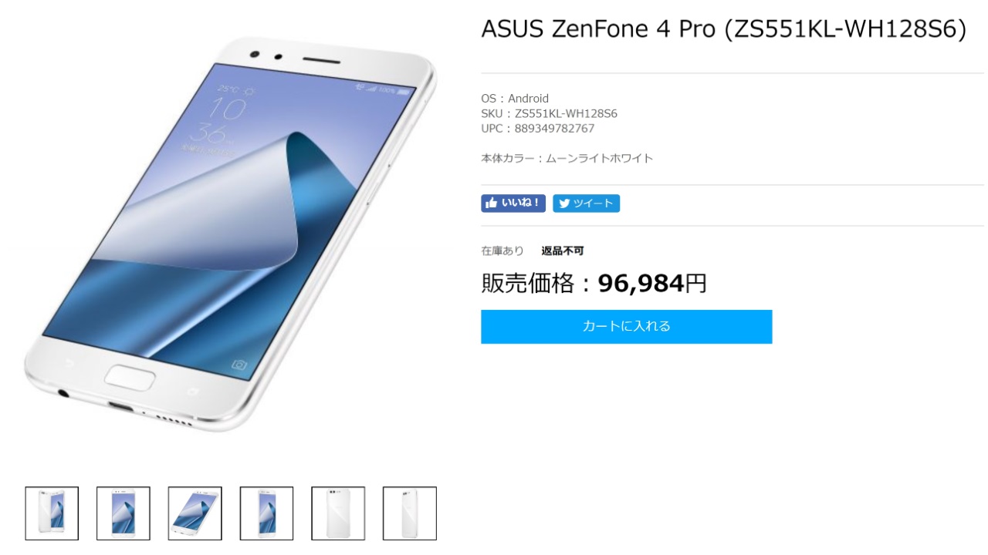Click the 本体カラー ムーンライトホワイト text
This screenshot has height=555, width=988.
(x=567, y=158)
